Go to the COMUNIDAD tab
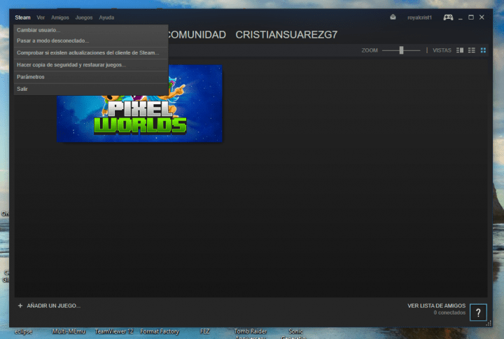 pos(197,35)
